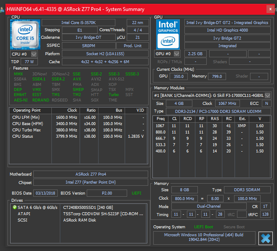The height and width of the screenshot is (251, 277).
Task: Click the Type field DDR3-2134 / PC3-17000
Action: tap(218, 112)
